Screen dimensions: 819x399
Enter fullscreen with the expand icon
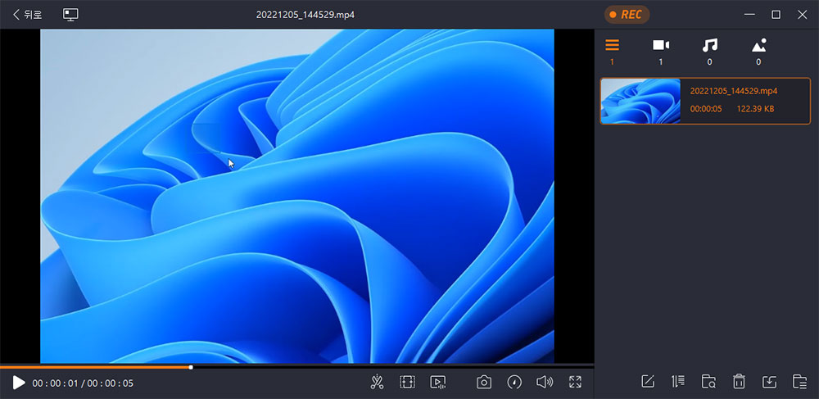pos(575,383)
